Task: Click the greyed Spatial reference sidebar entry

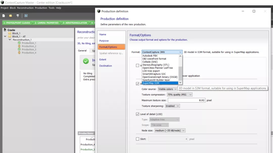Action: pyautogui.click(x=111, y=53)
